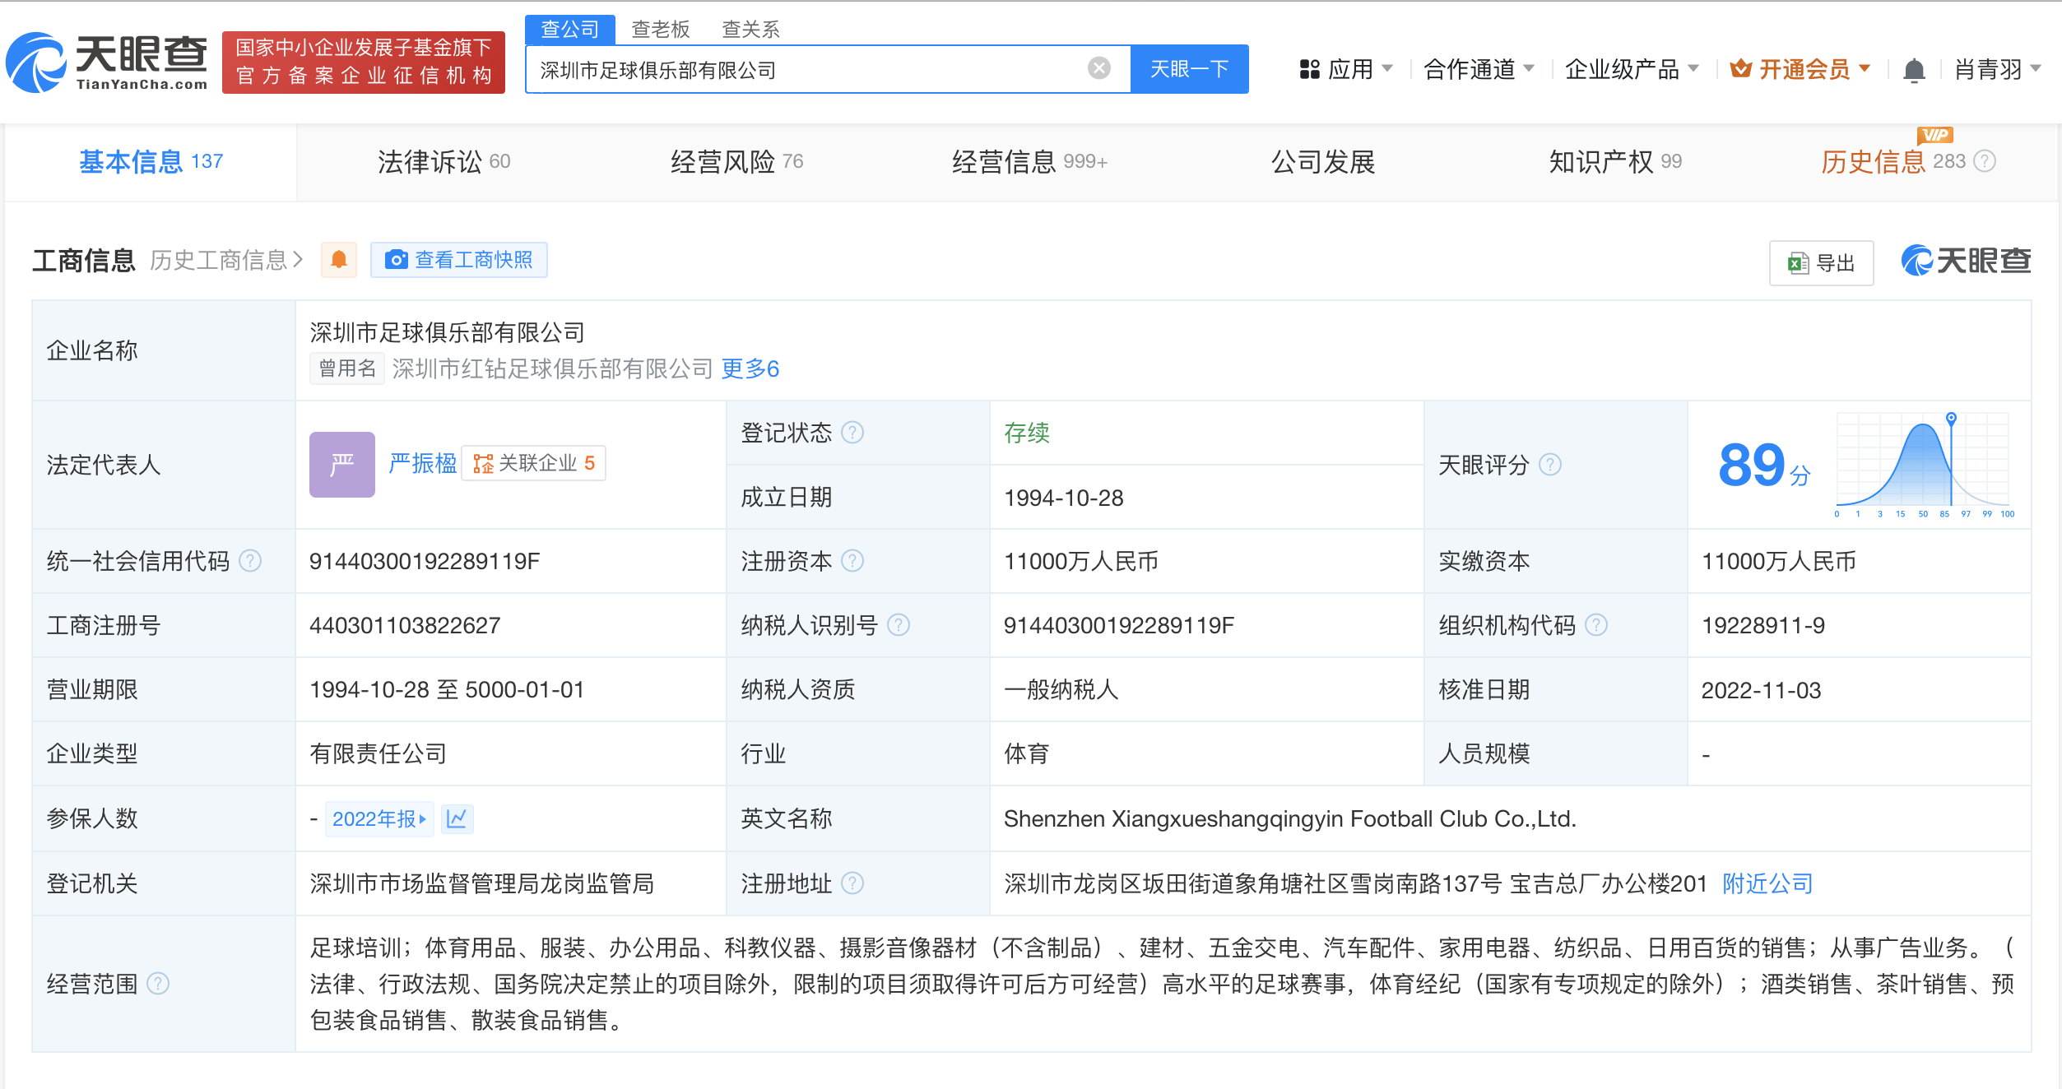Screen dimensions: 2062x1089
Task: Expand the 合作通道 menu
Action: coord(1479,69)
